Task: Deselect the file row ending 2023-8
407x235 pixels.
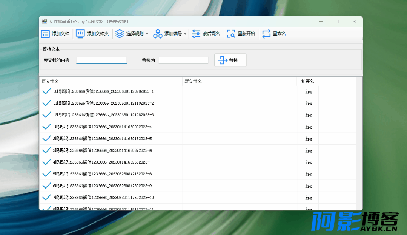Action: (46, 174)
